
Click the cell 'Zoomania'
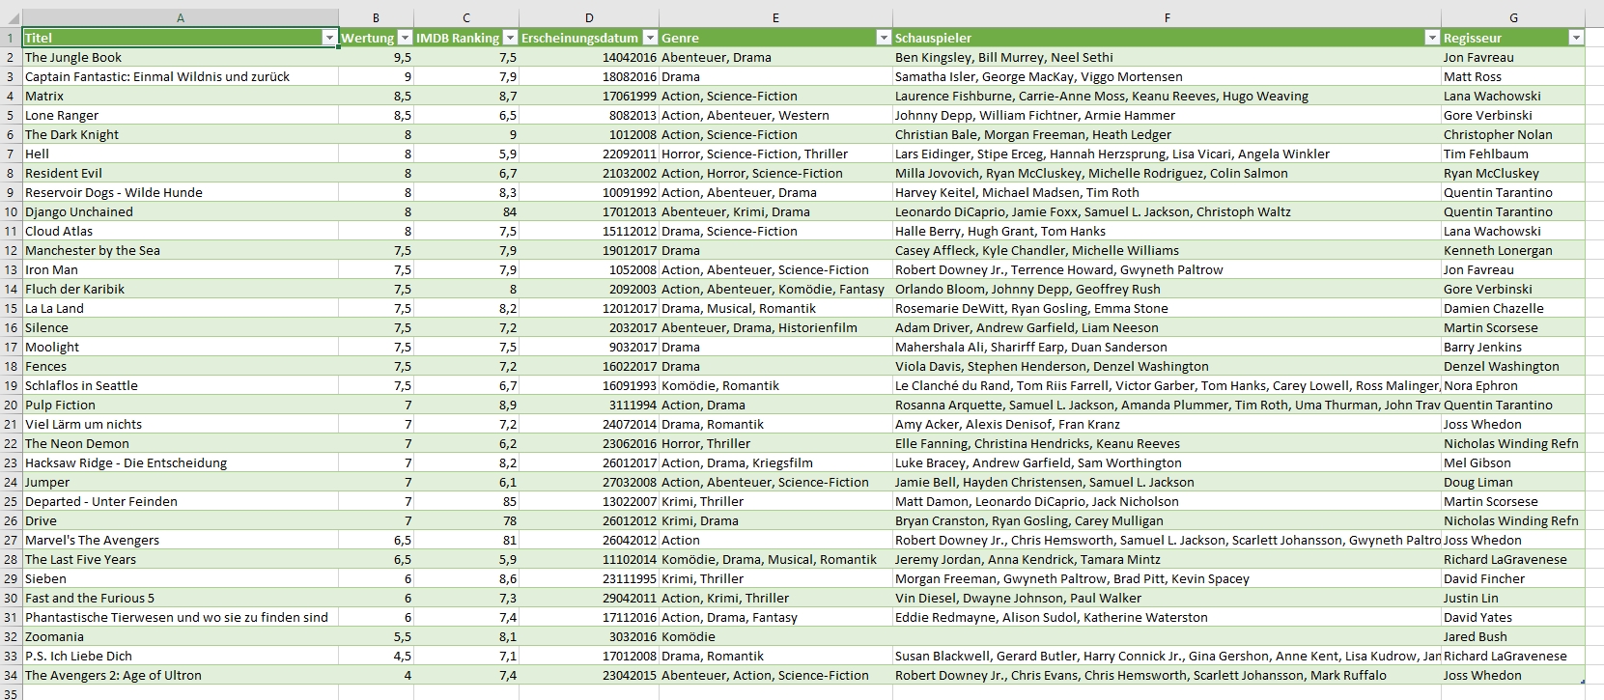click(181, 636)
